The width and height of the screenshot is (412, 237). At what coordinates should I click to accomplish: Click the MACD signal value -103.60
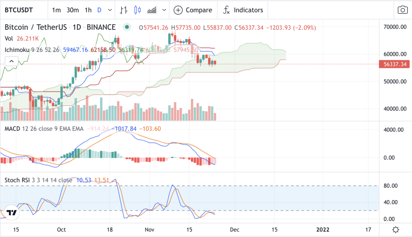pos(150,129)
